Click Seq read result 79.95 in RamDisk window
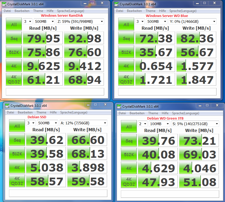 (x=43, y=38)
